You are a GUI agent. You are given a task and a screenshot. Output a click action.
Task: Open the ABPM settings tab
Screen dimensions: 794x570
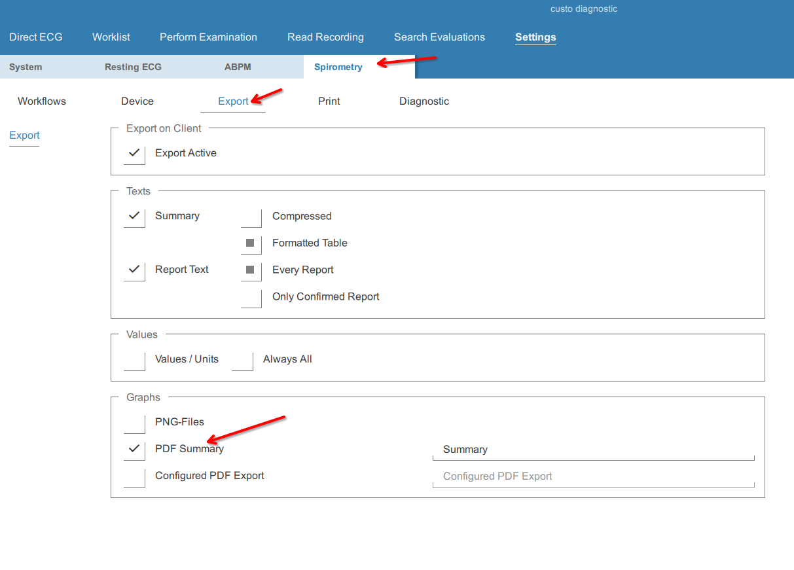(238, 67)
